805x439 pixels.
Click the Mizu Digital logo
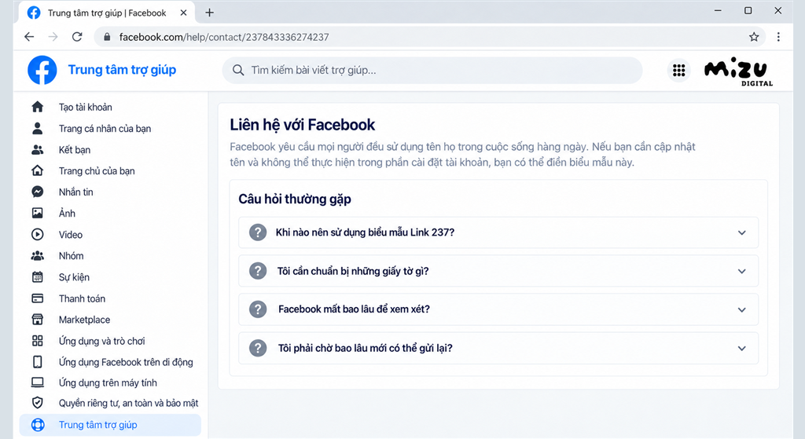point(737,71)
